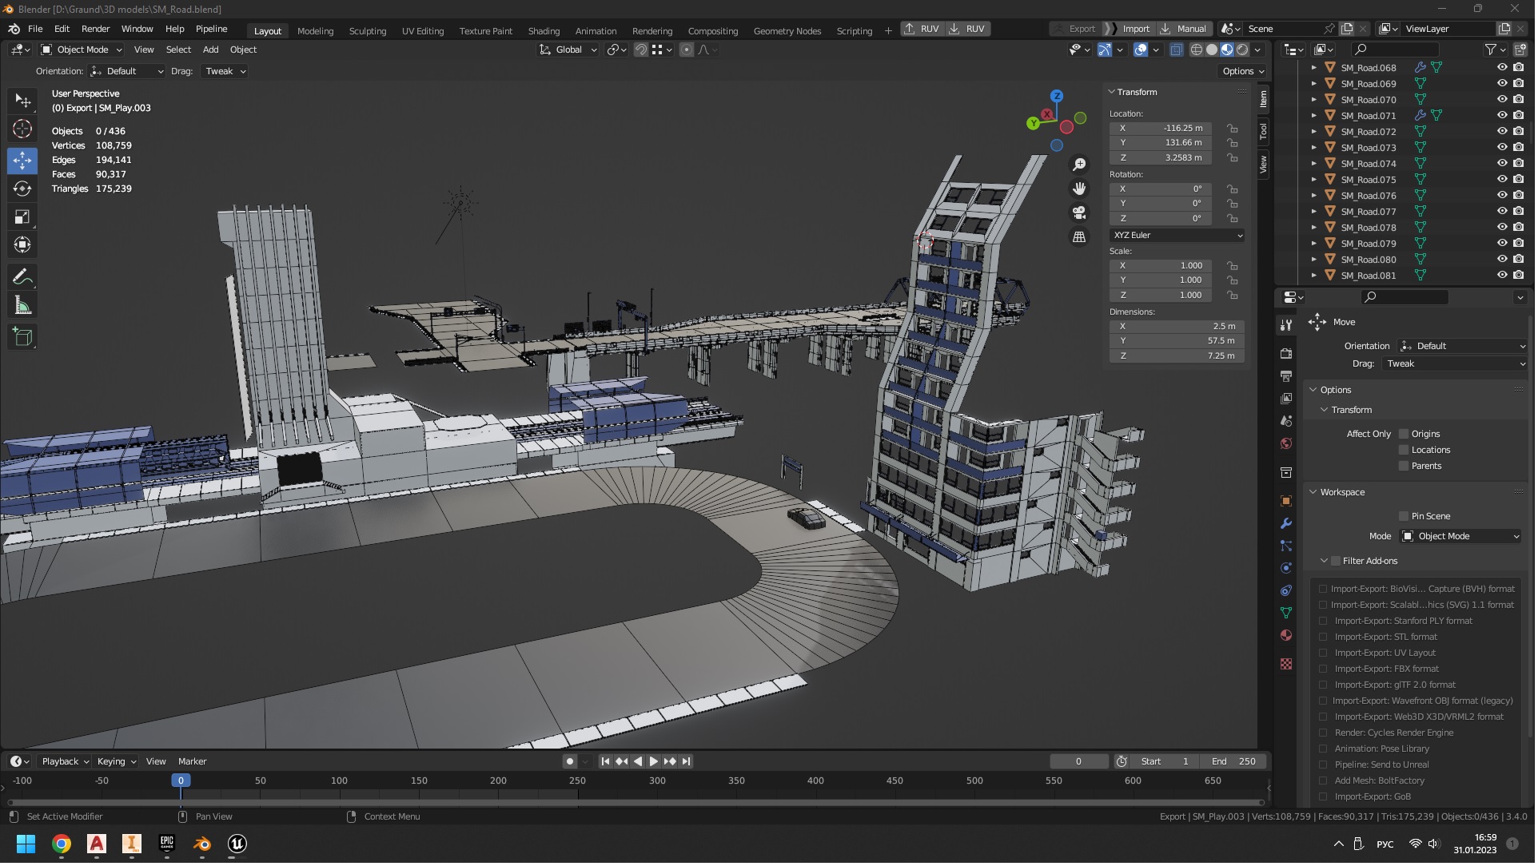Activate the Rotate tool
This screenshot has height=866, width=1538.
coord(22,189)
